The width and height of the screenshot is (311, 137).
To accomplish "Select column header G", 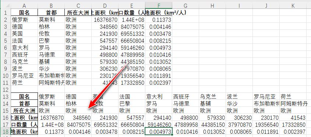I will 185,6.
